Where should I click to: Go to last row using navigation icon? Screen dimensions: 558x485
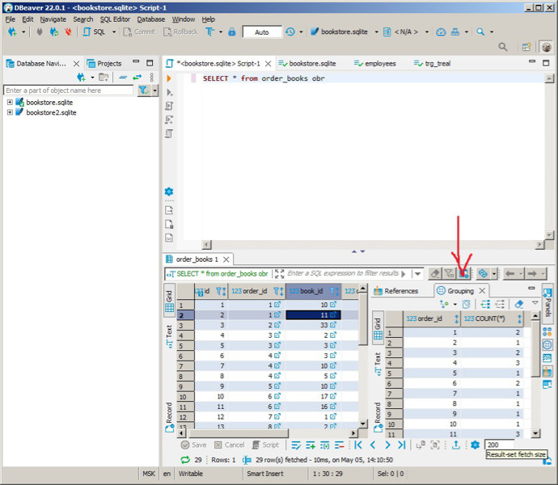pos(402,445)
